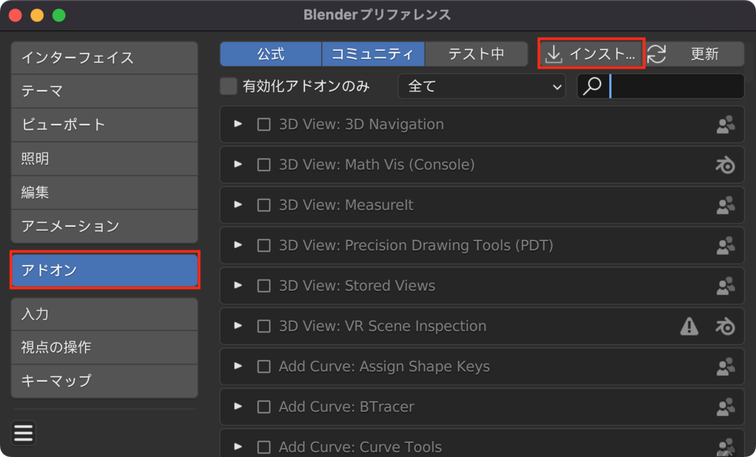The height and width of the screenshot is (457, 756).
Task: Click the community icon on MeasureIt row
Action: (x=725, y=205)
